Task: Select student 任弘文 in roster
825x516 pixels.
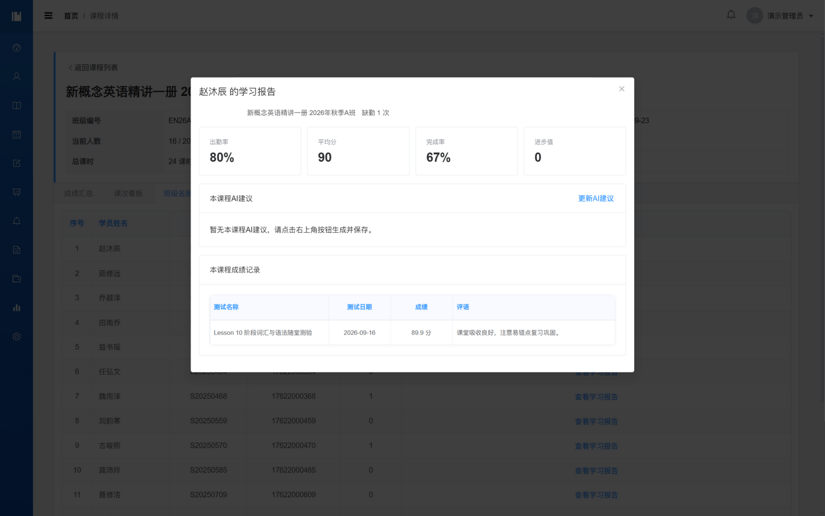Action: pos(109,372)
